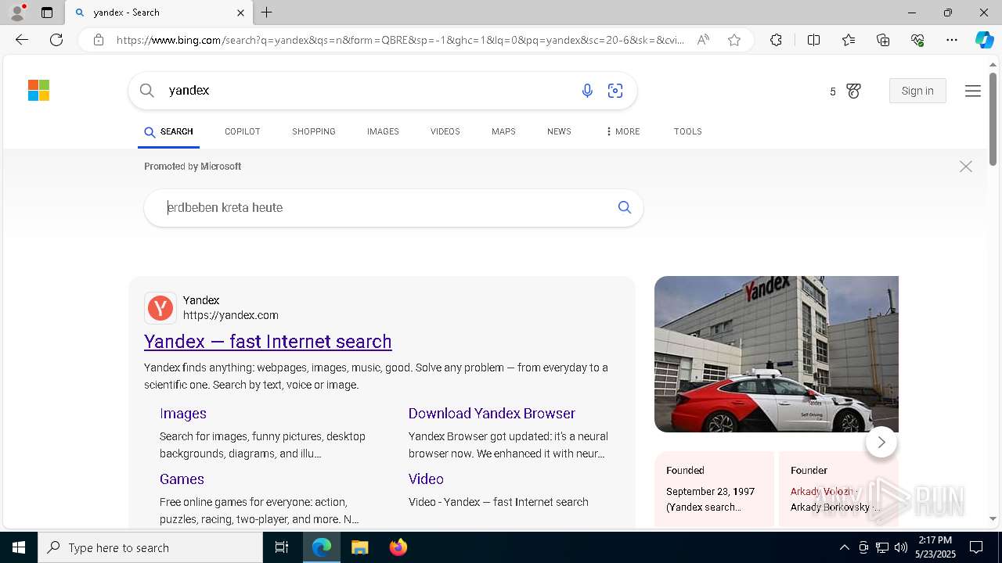Focus the yandex search query field
Viewport: 1002px width, 563px height.
pos(368,91)
